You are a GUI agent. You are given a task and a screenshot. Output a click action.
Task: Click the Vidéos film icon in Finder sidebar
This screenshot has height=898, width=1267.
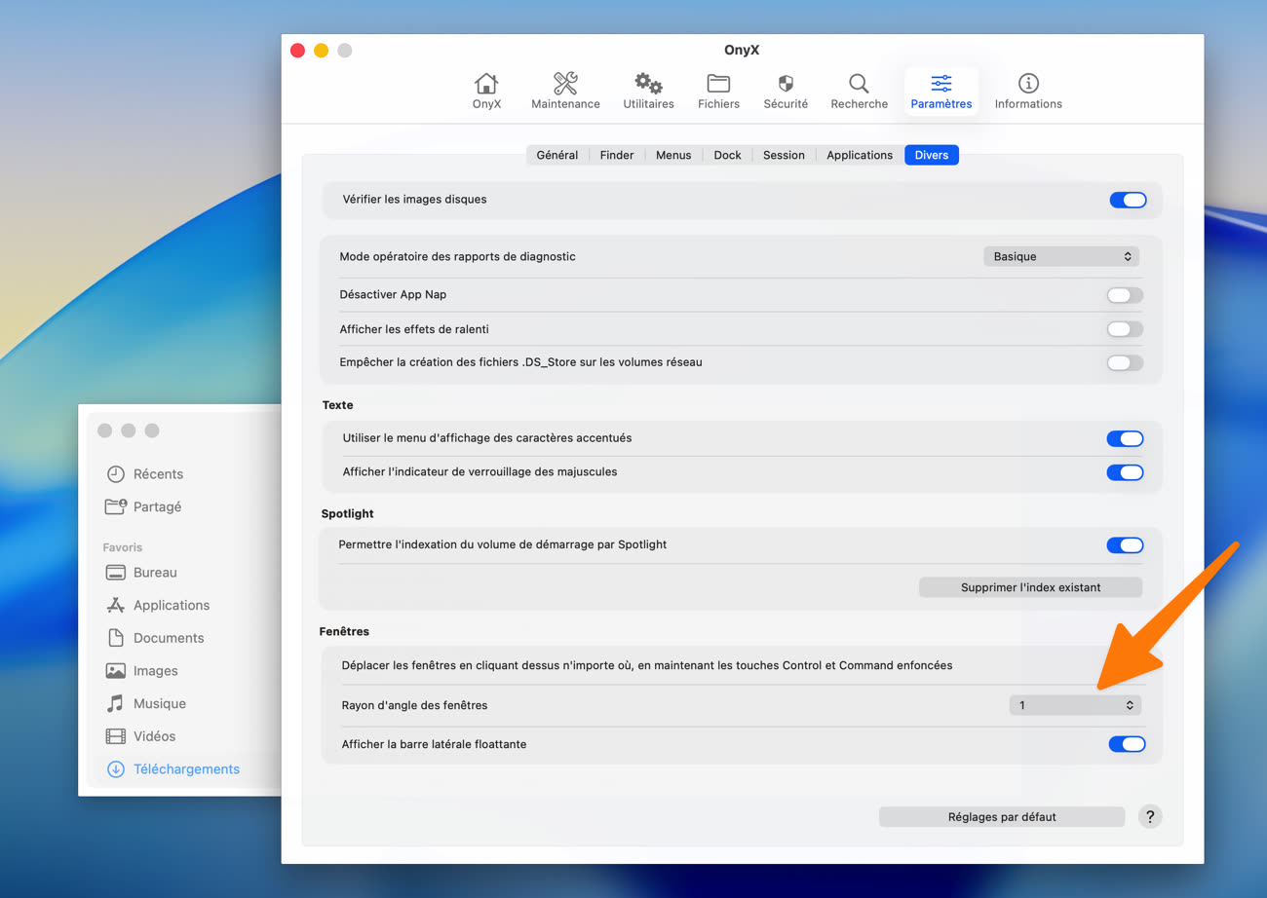click(x=116, y=736)
